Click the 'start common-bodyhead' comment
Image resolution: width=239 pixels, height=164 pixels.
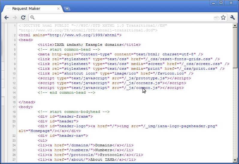click(x=74, y=112)
